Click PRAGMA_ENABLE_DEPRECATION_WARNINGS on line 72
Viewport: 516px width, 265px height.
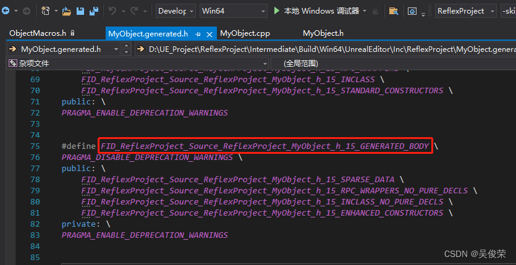(145, 113)
